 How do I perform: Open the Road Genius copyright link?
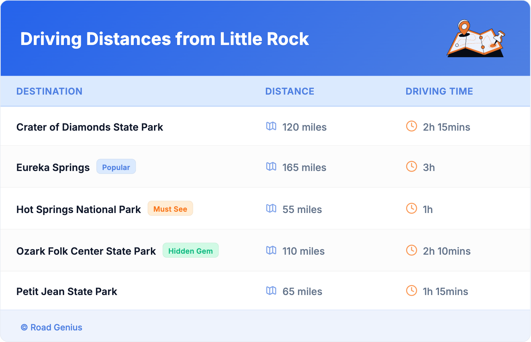click(52, 327)
